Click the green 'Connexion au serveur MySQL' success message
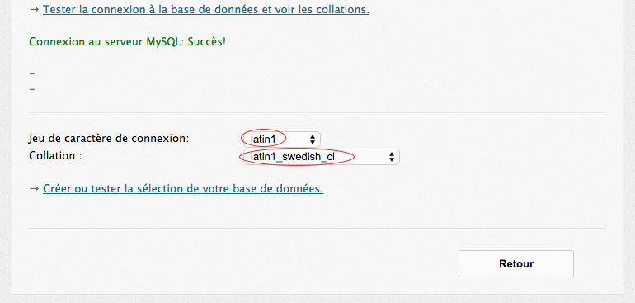 [127, 42]
